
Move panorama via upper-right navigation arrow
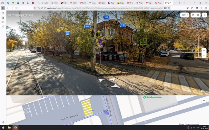tap(112, 79)
